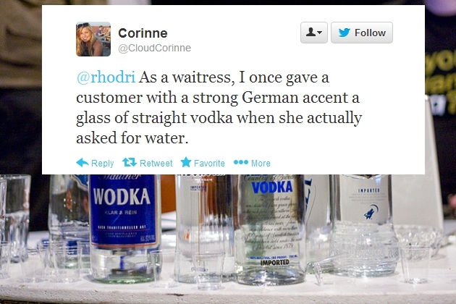Click the retweet arrows icon
The width and height of the screenshot is (456, 304).
point(130,162)
